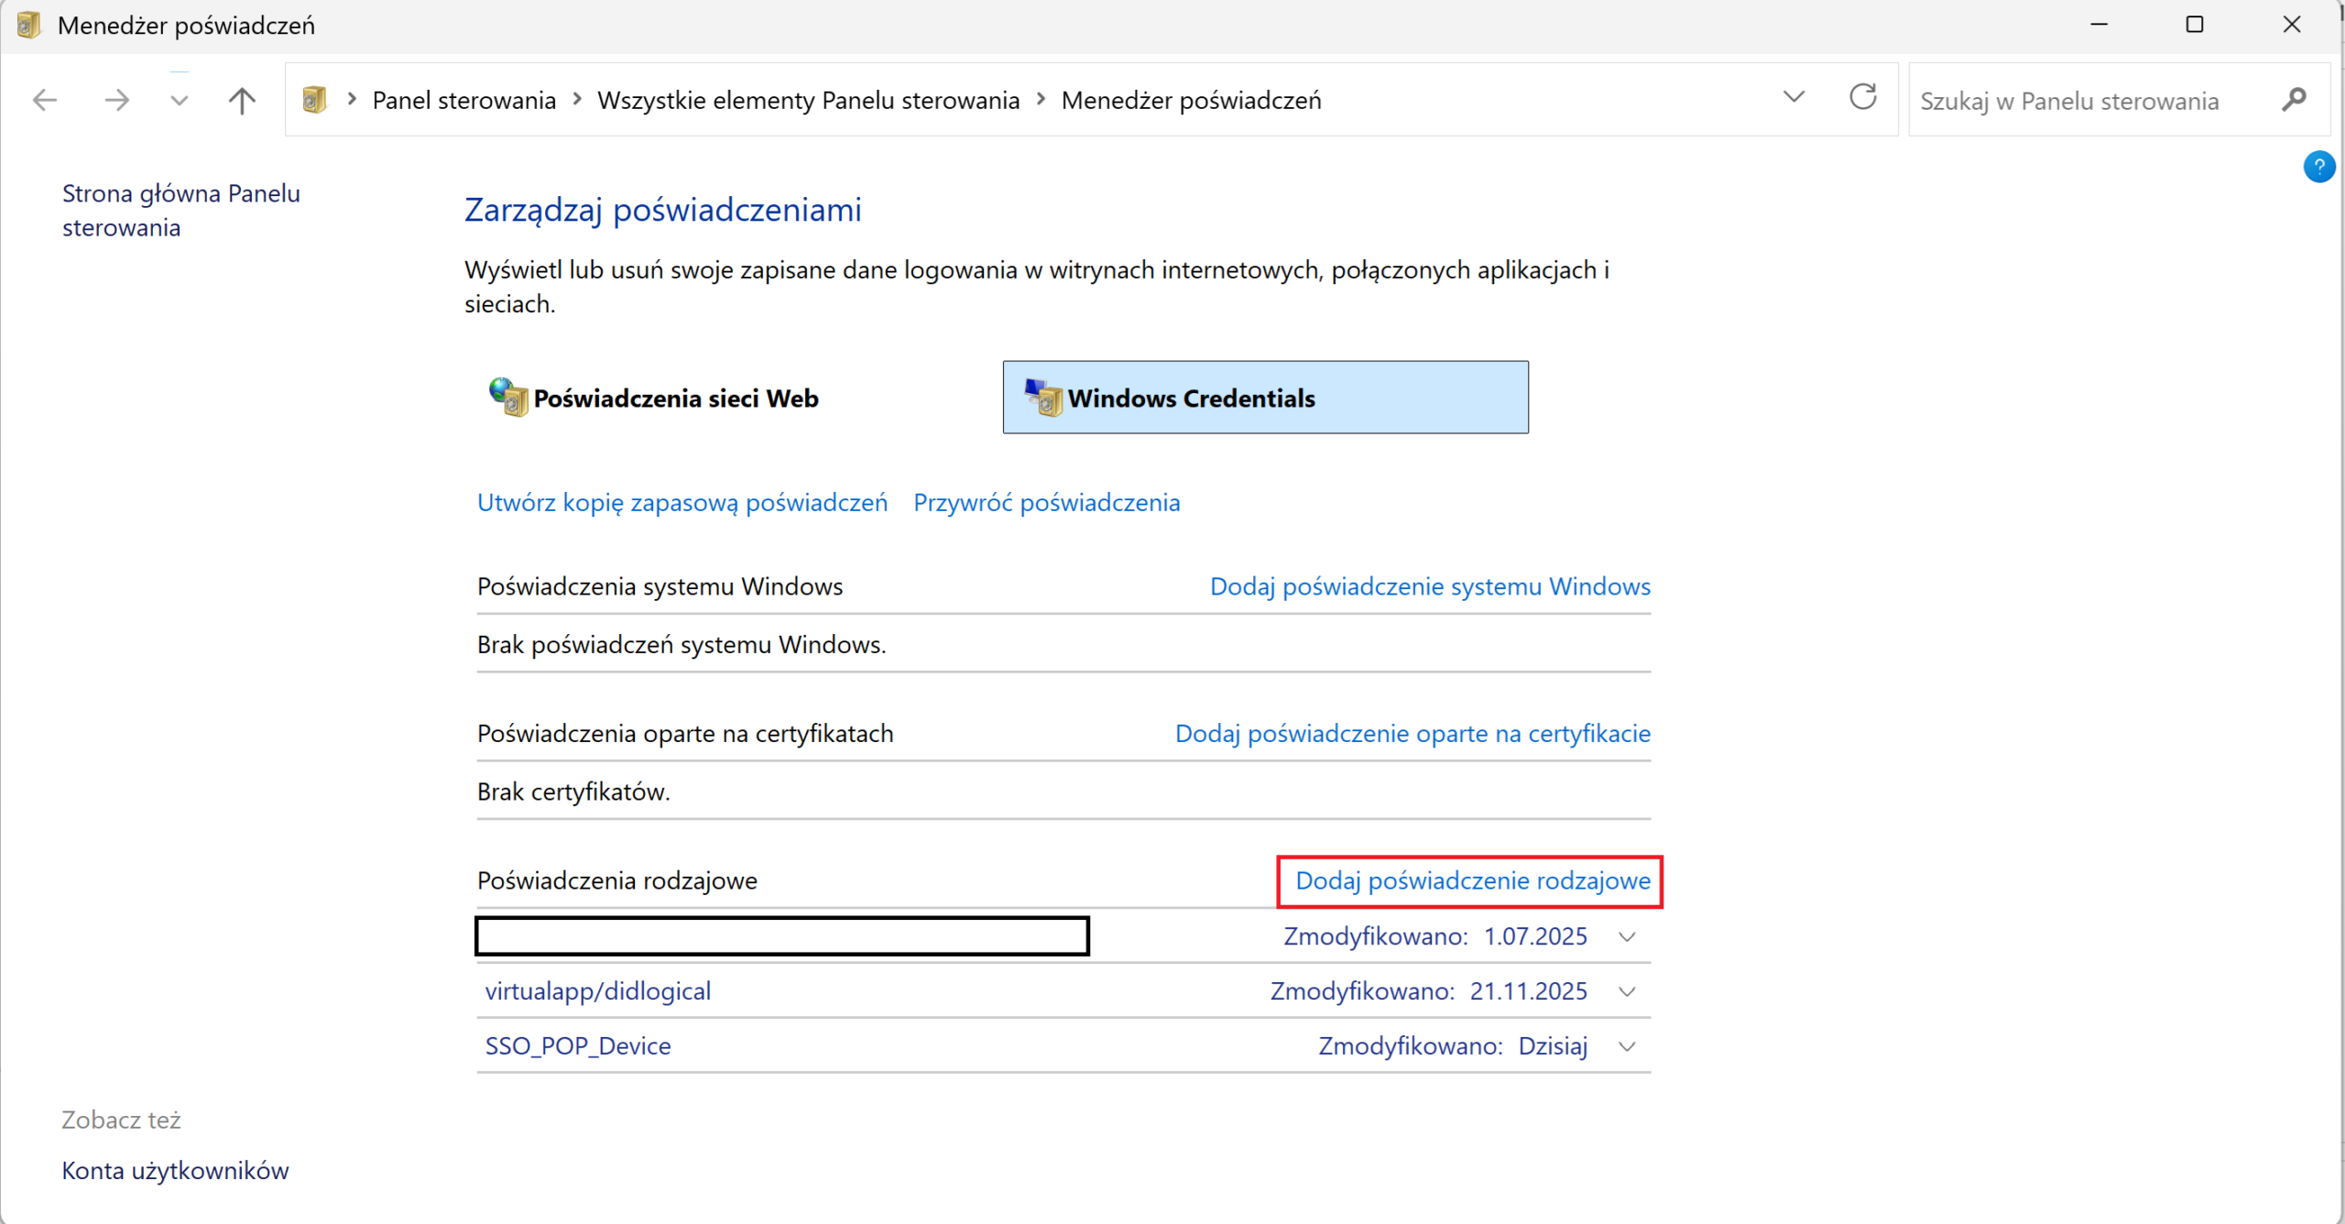Go up one folder level arrow

pyautogui.click(x=242, y=99)
